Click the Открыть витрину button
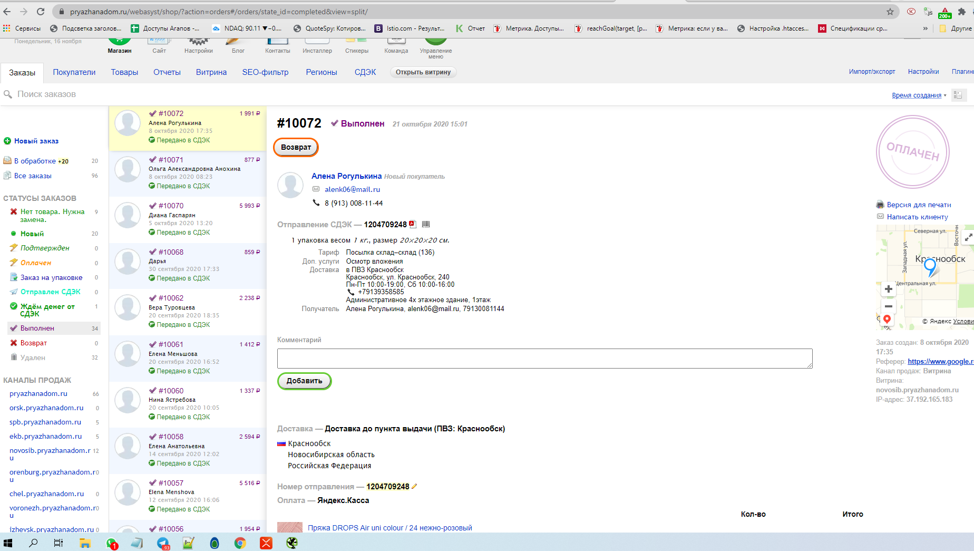 pyautogui.click(x=423, y=72)
